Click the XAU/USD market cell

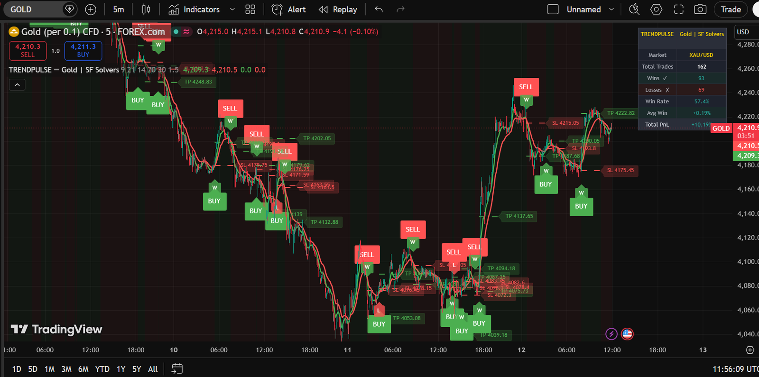[702, 55]
